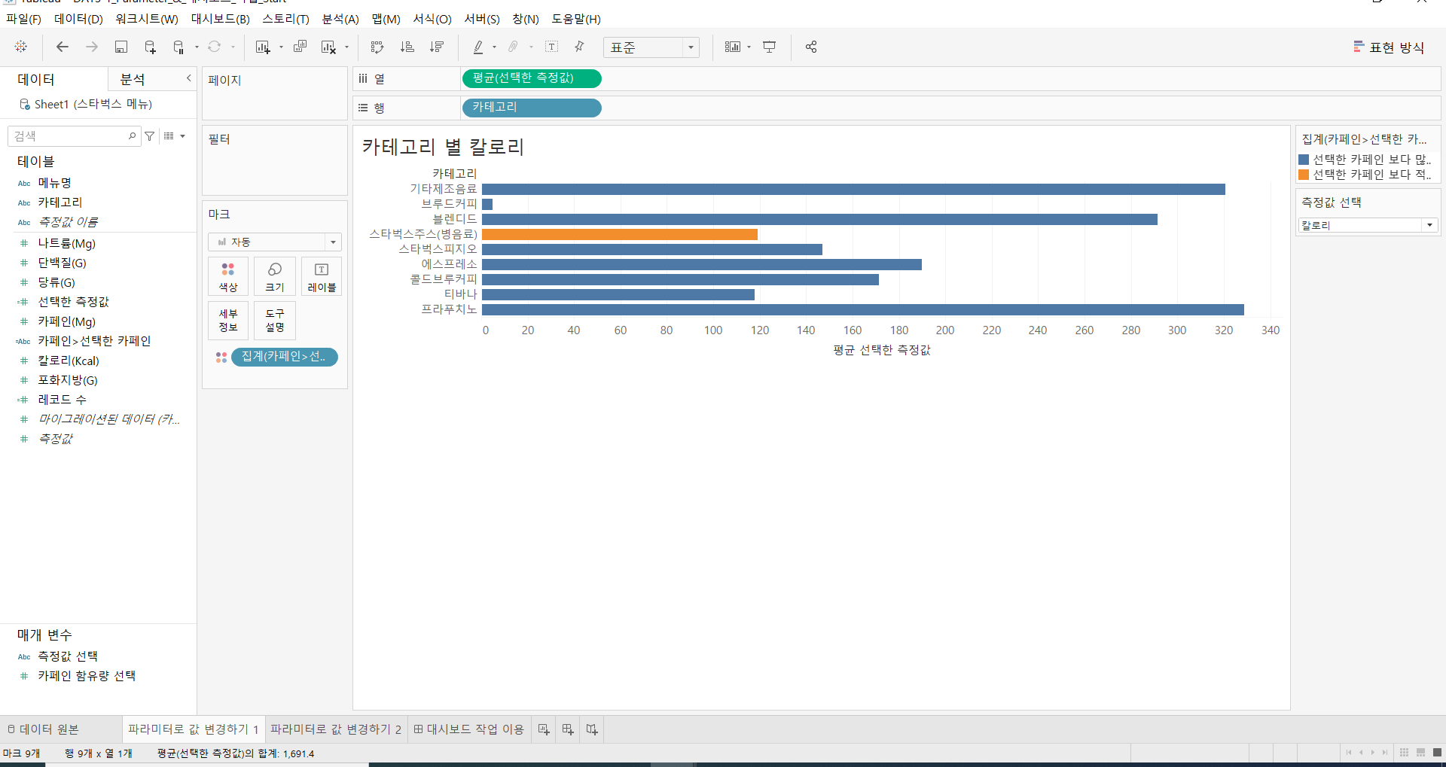Select the orange legend color swatch
This screenshot has height=767, width=1446.
1304,175
